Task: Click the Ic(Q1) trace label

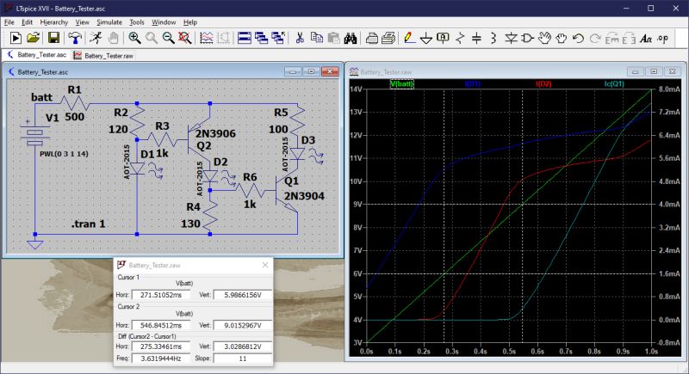Action: pos(614,83)
